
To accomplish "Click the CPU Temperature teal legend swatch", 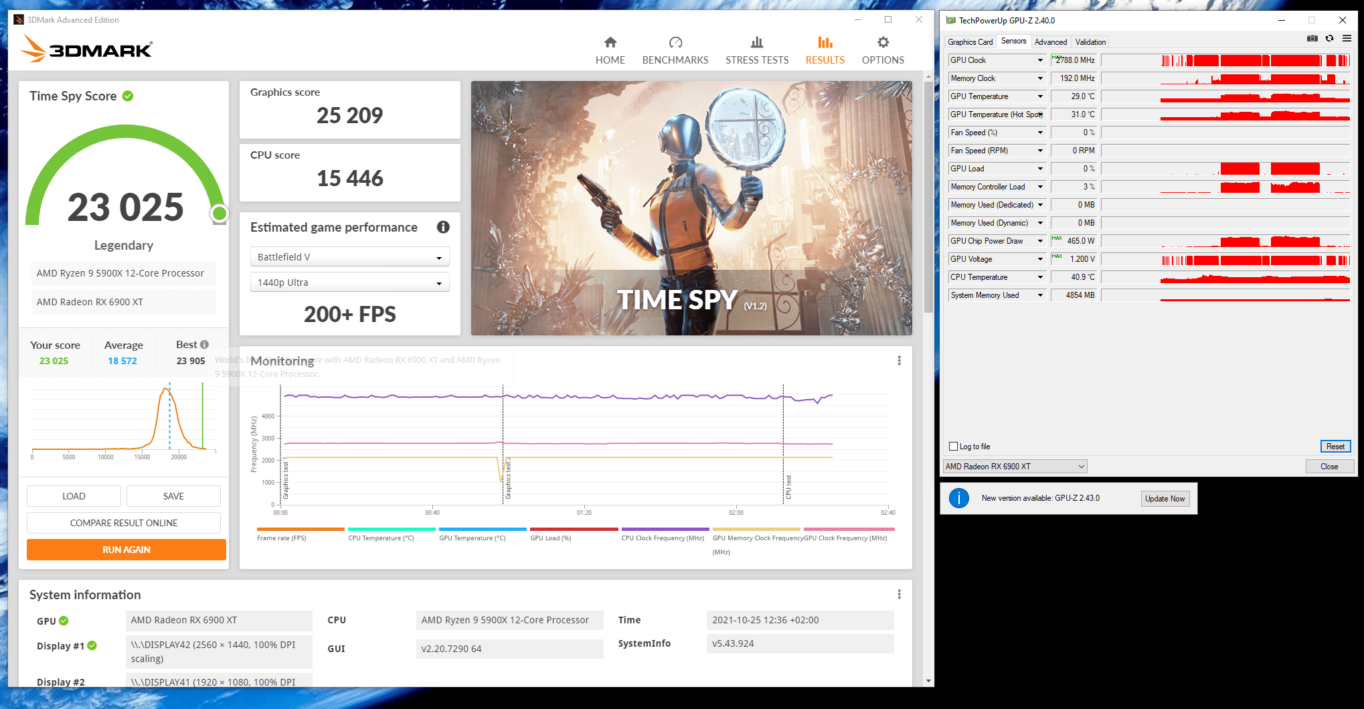I will pyautogui.click(x=392, y=529).
